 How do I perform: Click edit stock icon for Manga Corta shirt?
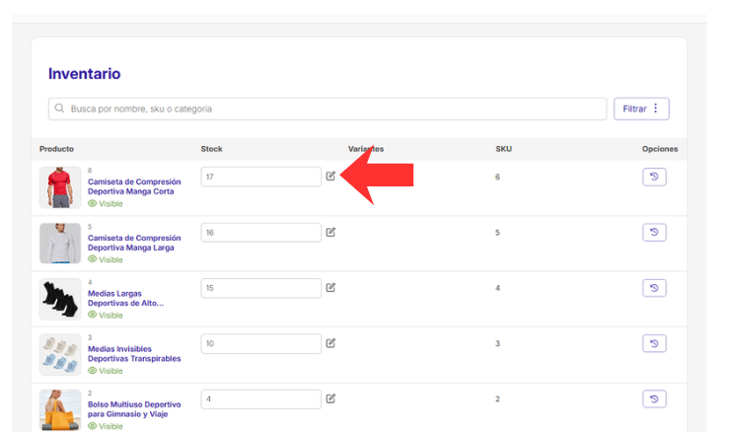tap(331, 177)
